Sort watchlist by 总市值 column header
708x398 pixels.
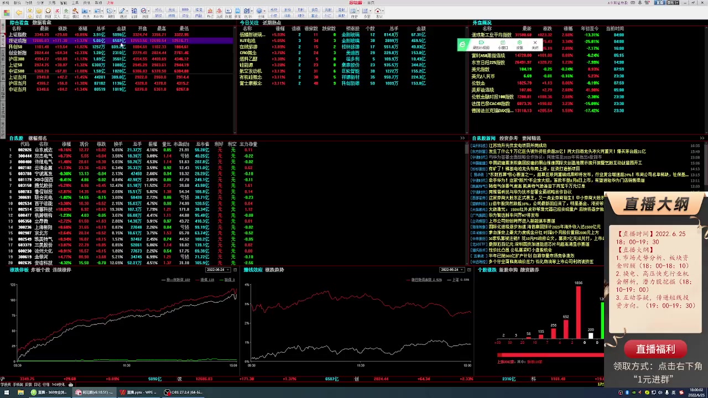click(x=202, y=144)
